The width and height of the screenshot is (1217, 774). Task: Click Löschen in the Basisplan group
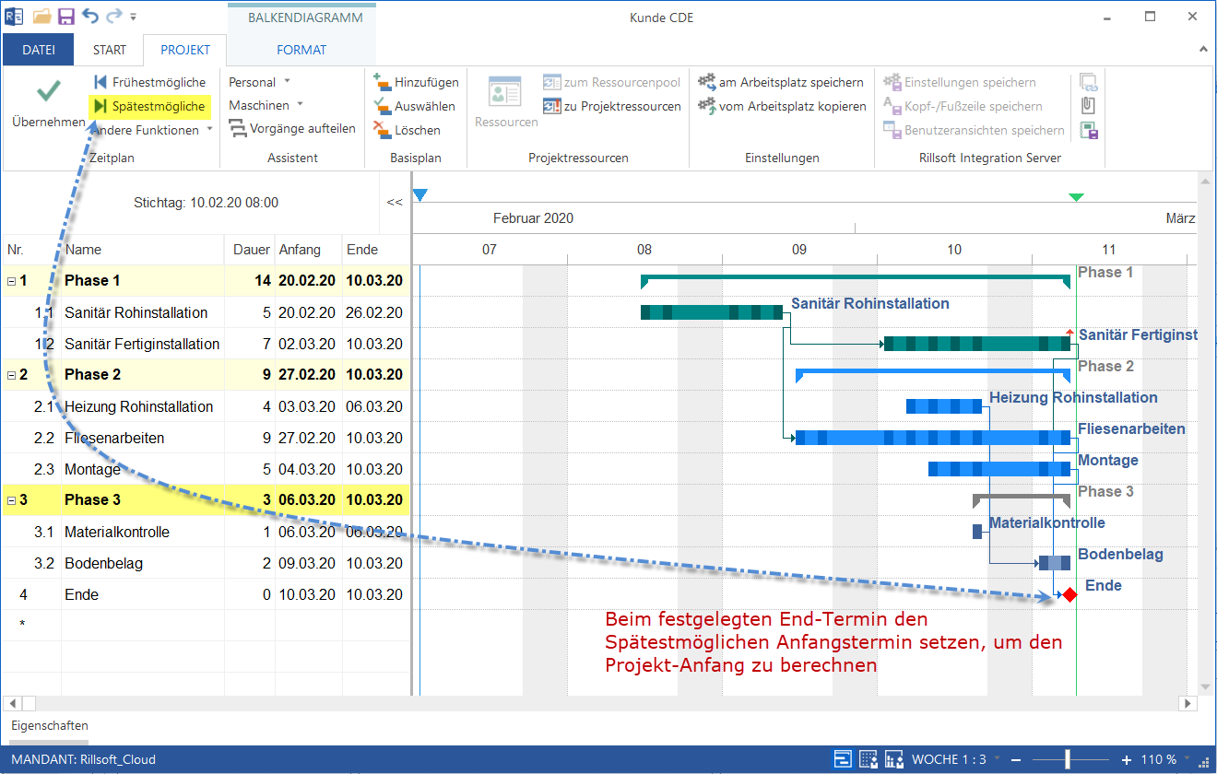[408, 130]
